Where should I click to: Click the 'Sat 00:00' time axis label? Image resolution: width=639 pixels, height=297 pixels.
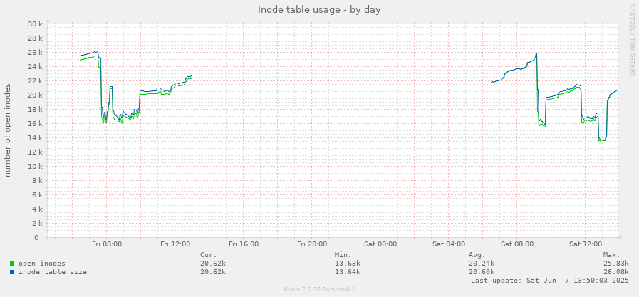point(380,244)
